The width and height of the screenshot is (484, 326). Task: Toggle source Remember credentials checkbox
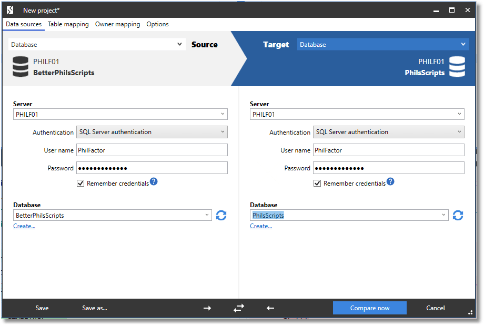(x=80, y=184)
